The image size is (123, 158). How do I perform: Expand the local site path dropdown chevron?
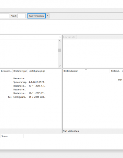coord(60,37)
